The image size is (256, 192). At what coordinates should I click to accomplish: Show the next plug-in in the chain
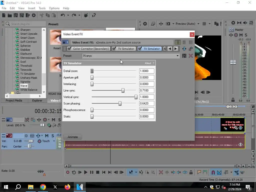coord(175,49)
